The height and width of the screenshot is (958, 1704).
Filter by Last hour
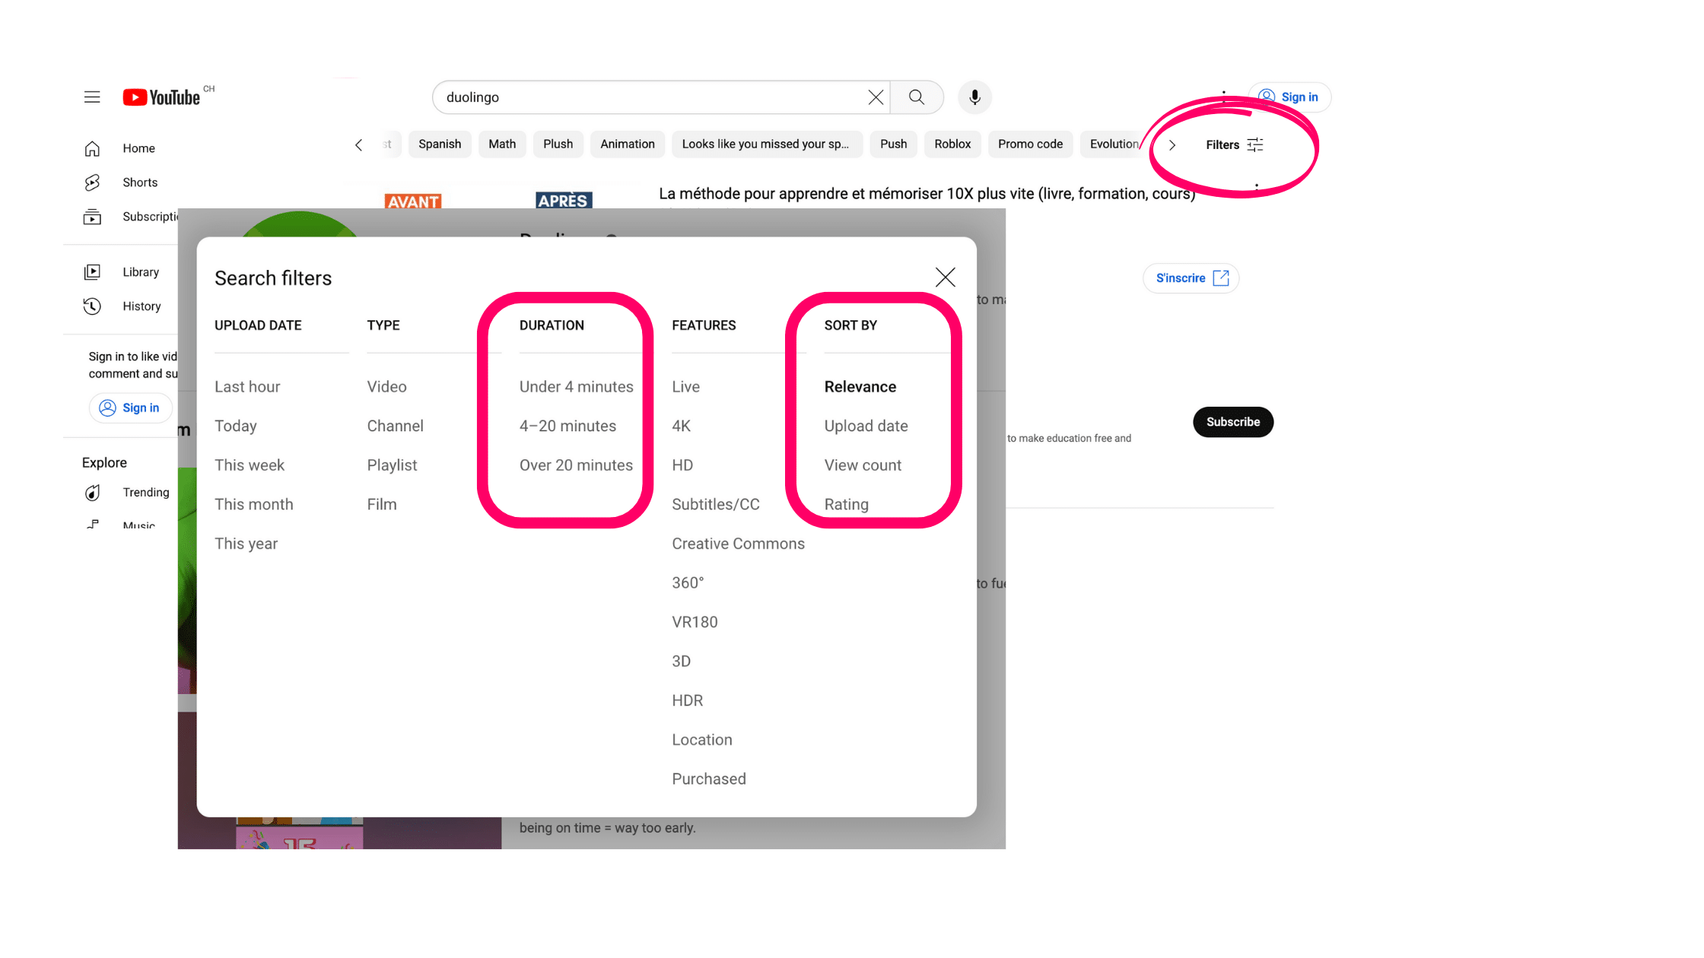click(x=247, y=387)
